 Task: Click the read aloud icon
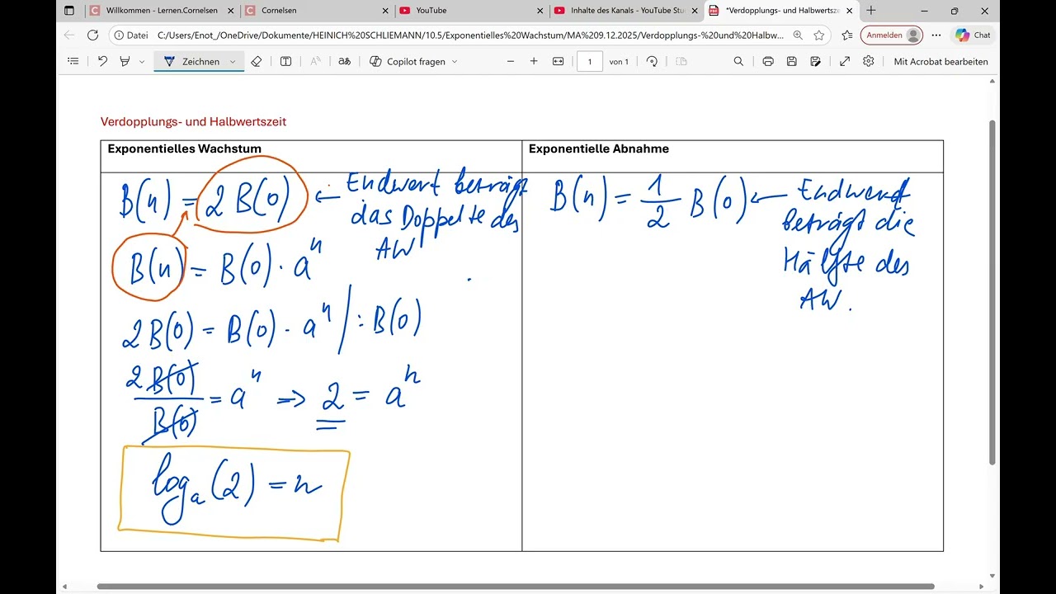coord(315,61)
